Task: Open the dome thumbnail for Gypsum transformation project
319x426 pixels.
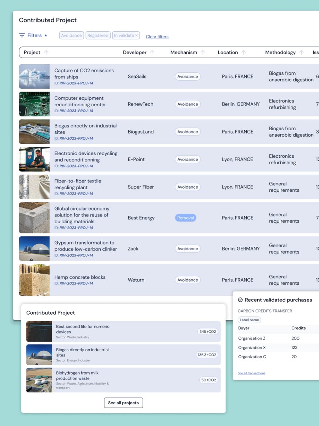Action: pos(34,248)
